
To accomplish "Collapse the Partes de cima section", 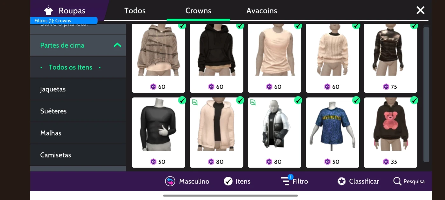I will 117,45.
